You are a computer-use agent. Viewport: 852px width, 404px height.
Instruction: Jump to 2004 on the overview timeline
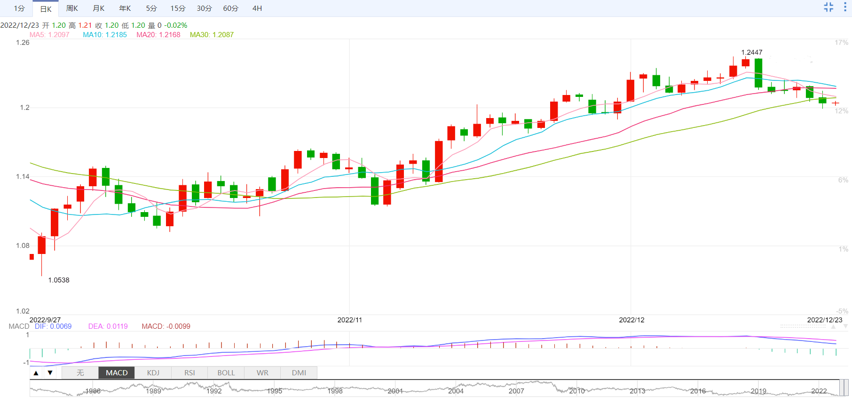click(x=456, y=391)
